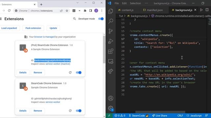Open the browser is managed link
The width and height of the screenshot is (211, 118).
(45, 37)
